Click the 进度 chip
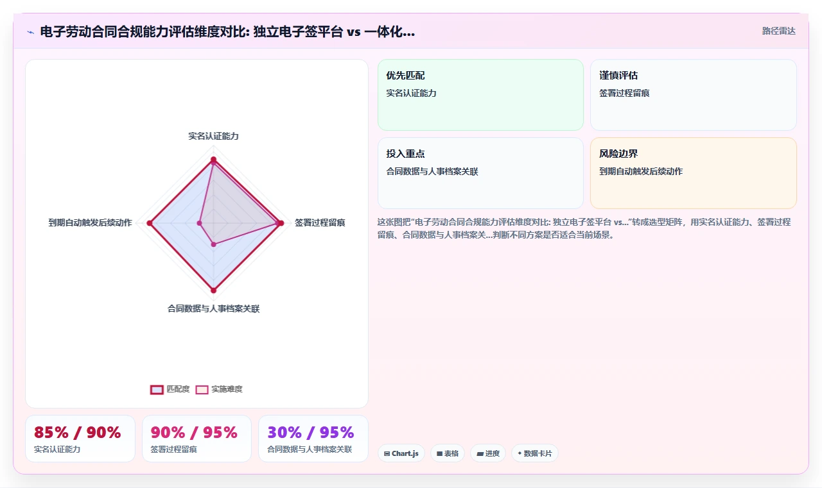Screen dimensions: 822x488 [488, 453]
